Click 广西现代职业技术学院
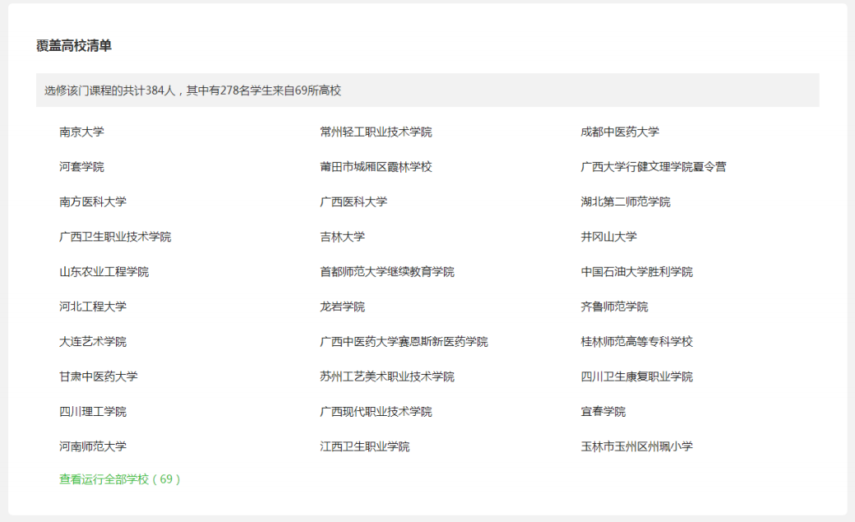855x522 pixels. [376, 411]
